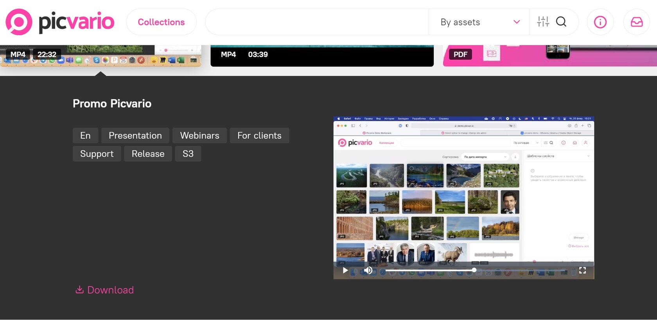Click the Picvario logo
The height and width of the screenshot is (320, 657).
pyautogui.click(x=60, y=22)
